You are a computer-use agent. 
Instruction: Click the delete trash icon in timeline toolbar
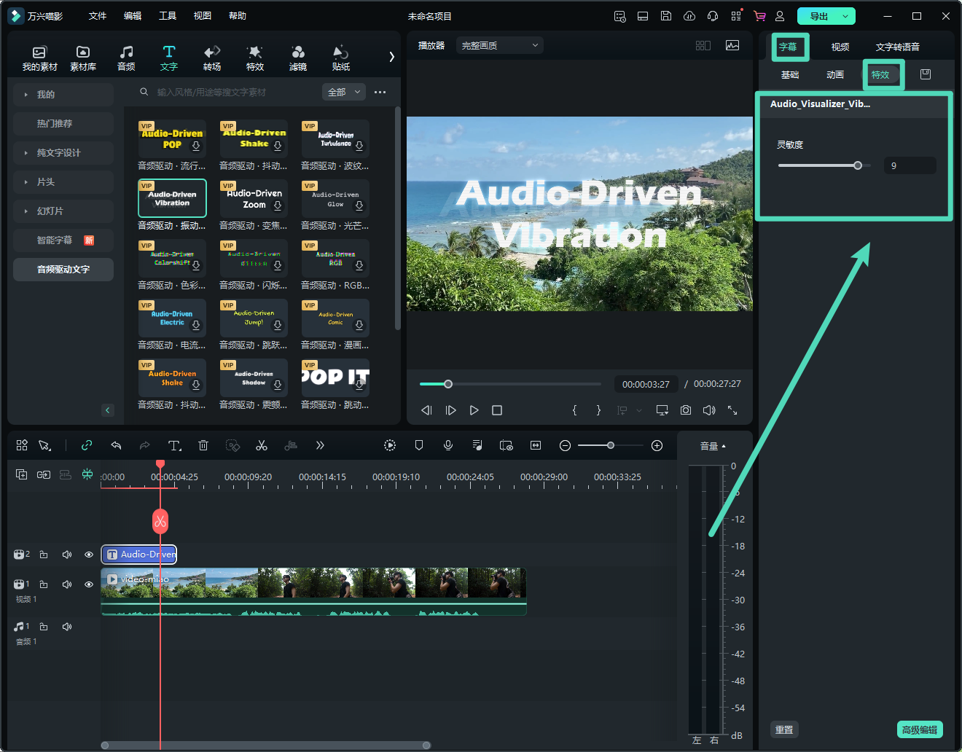pyautogui.click(x=203, y=445)
